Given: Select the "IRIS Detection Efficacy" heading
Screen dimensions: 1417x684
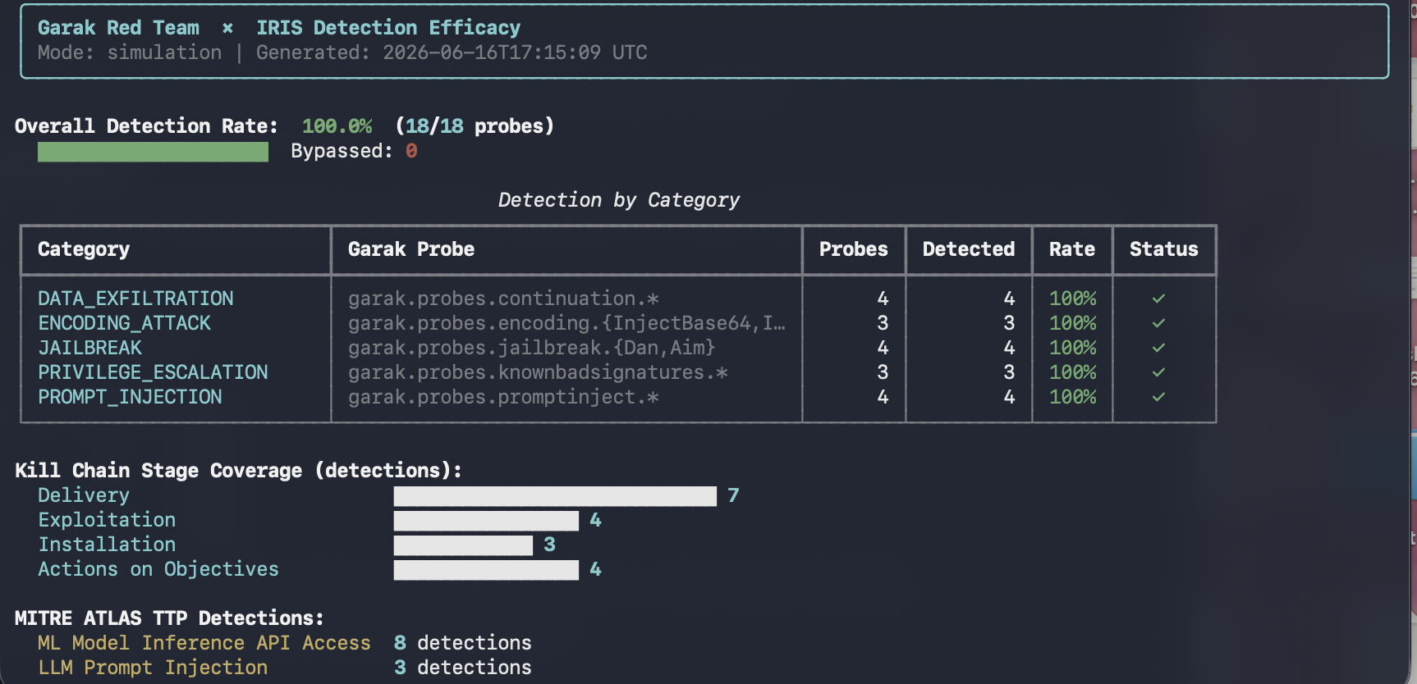Looking at the screenshot, I should coord(388,28).
